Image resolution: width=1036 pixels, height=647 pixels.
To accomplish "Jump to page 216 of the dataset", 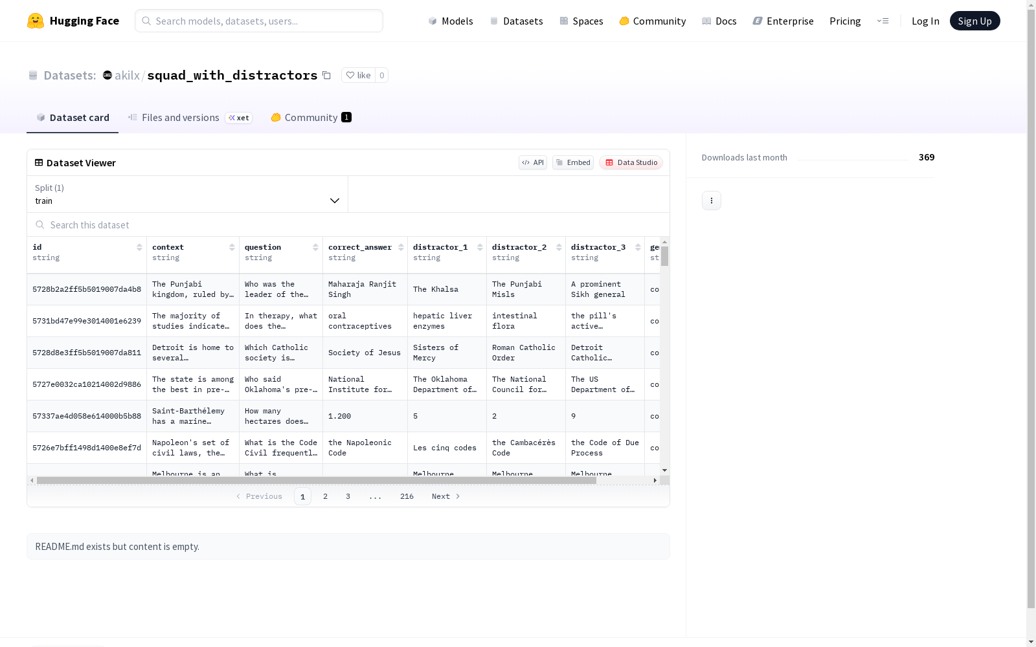I will point(407,496).
